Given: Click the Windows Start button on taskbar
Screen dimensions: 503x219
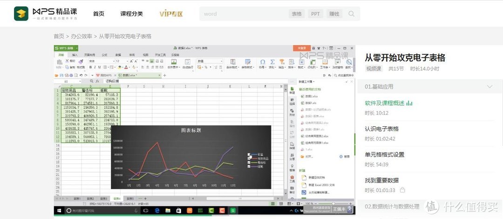Looking at the screenshot, I should (x=59, y=211).
